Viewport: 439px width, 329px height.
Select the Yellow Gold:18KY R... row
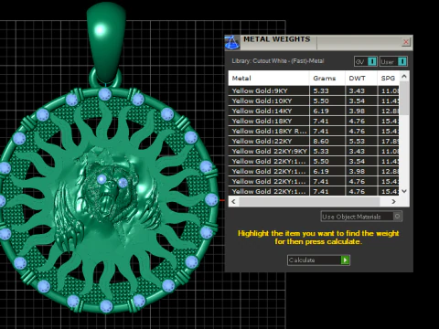pyautogui.click(x=314, y=131)
